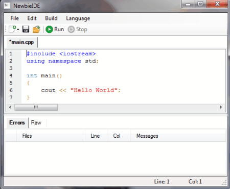
Task: Place the cursor on the cout code line
Action: tap(81, 90)
